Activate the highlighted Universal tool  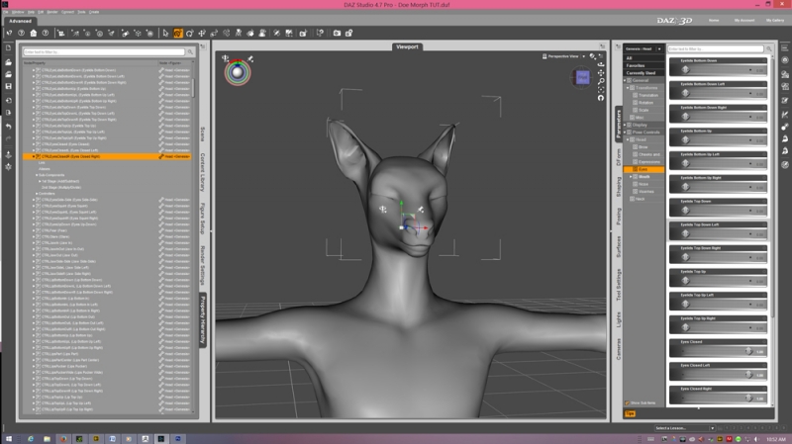178,33
